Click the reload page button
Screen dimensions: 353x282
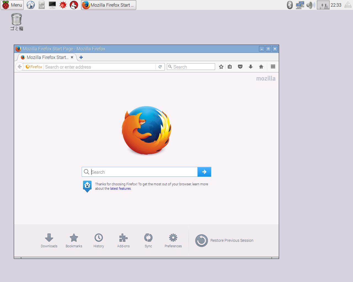pyautogui.click(x=160, y=67)
